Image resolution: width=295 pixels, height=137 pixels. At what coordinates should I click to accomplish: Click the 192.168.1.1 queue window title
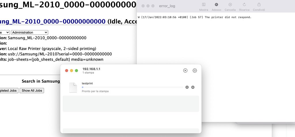click(91, 69)
